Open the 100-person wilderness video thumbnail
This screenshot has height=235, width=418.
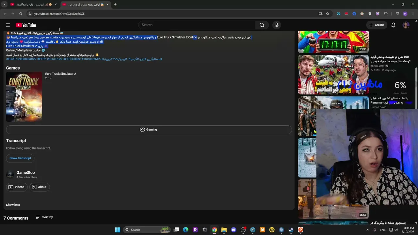pos(333,75)
